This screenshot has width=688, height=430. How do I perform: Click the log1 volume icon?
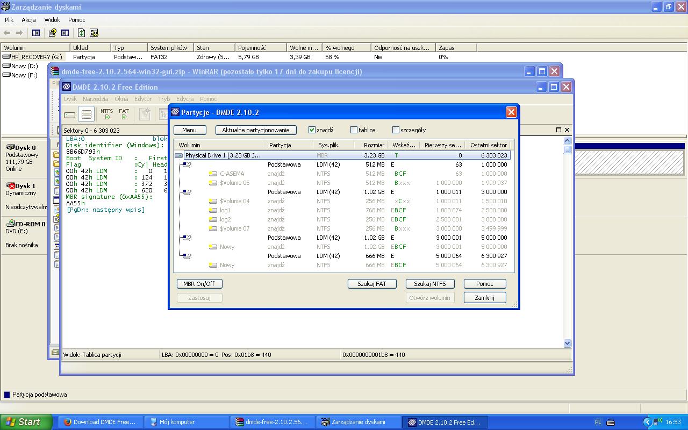(213, 210)
